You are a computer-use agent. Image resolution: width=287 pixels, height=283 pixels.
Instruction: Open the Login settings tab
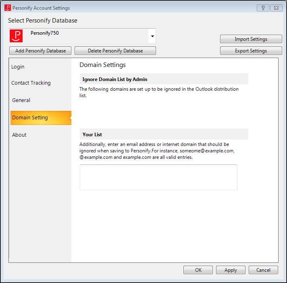18,67
